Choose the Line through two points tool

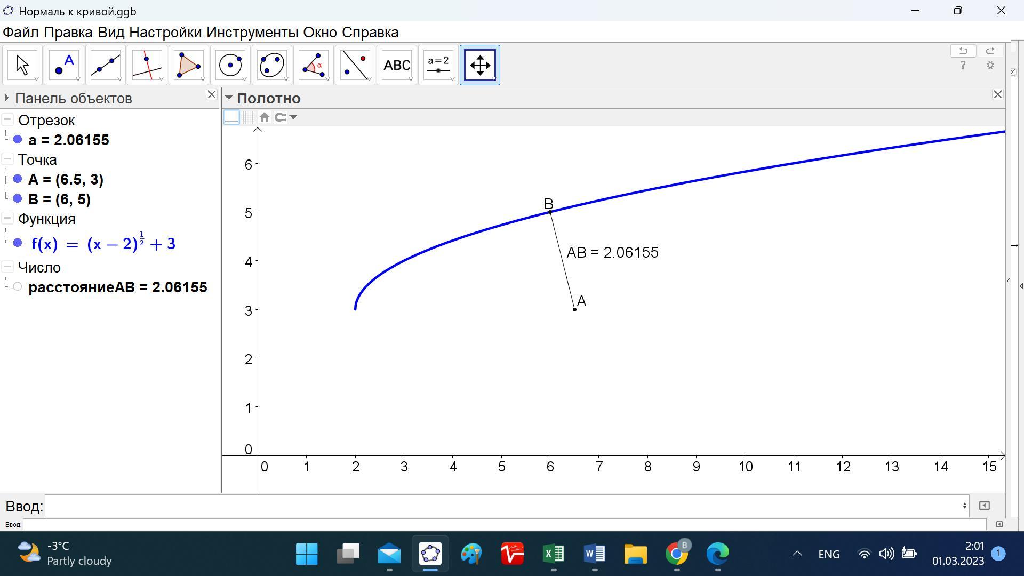(x=106, y=65)
